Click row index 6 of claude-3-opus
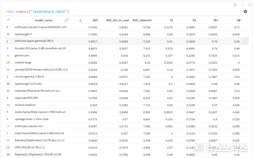 click(7, 27)
